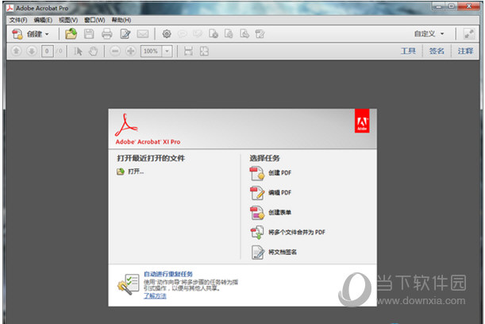Screen dimensions: 485x324
Task: Open a file with the folder icon
Action: click(x=71, y=33)
